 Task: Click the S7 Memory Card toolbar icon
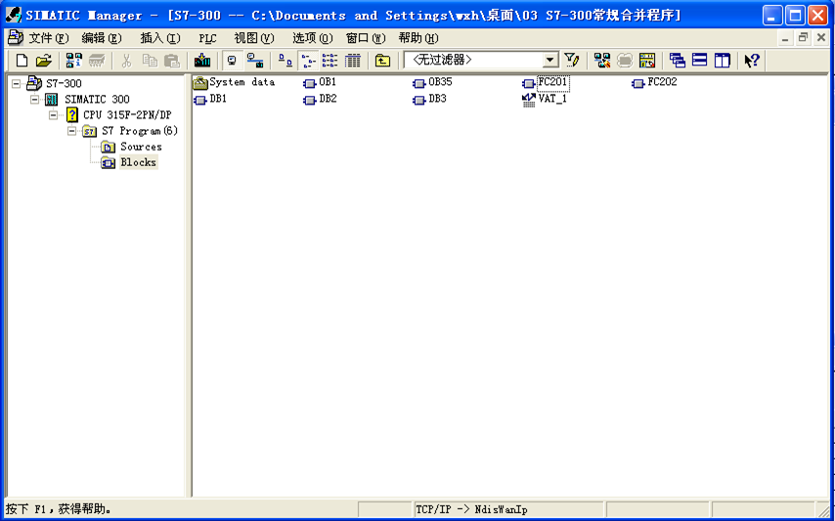pyautogui.click(x=97, y=61)
